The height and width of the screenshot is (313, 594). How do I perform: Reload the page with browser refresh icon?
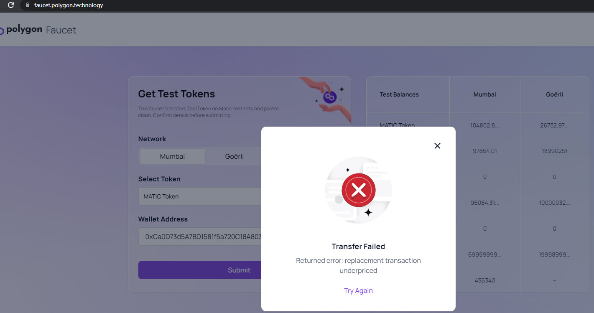[x=11, y=5]
